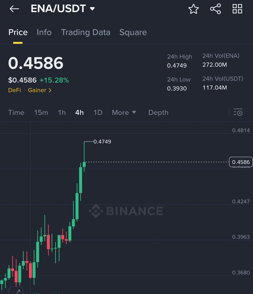Tap the 24h High value 0.4749
The width and height of the screenshot is (253, 294).
177,65
